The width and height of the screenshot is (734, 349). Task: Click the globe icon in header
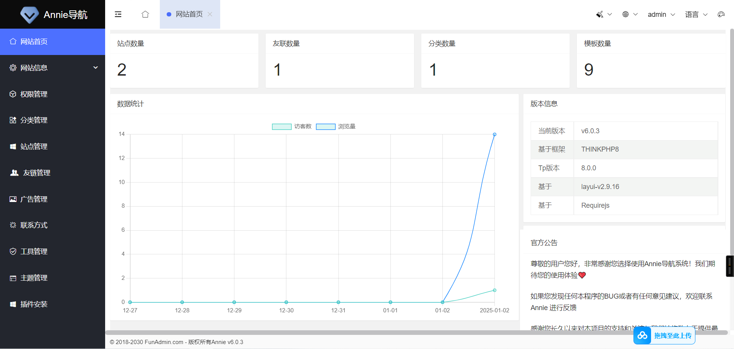point(625,14)
